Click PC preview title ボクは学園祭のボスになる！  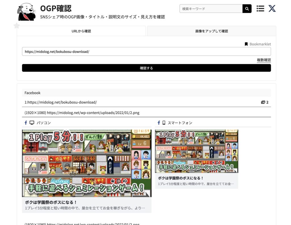[51, 202]
